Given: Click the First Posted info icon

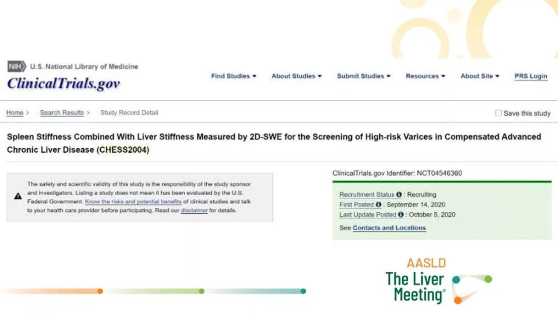Looking at the screenshot, I should (x=378, y=205).
